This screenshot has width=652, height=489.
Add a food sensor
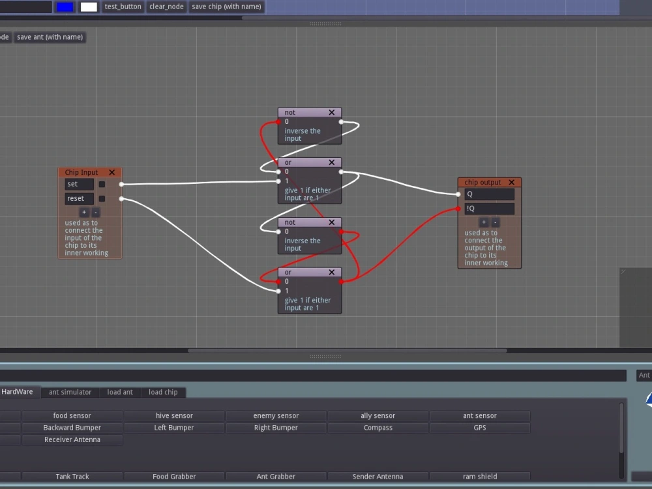72,415
